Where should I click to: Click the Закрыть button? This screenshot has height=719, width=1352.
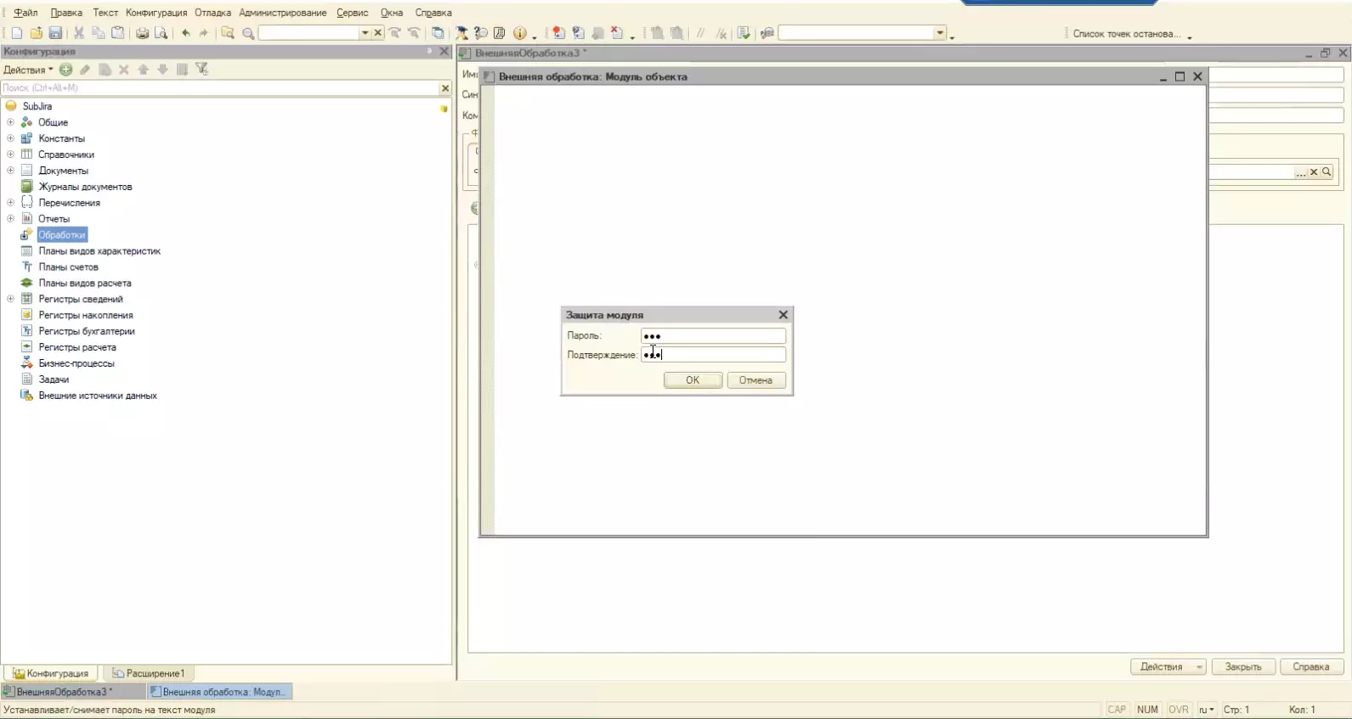click(x=1243, y=667)
